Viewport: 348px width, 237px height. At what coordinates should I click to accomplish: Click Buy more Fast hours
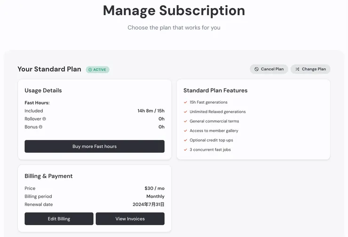pos(95,147)
